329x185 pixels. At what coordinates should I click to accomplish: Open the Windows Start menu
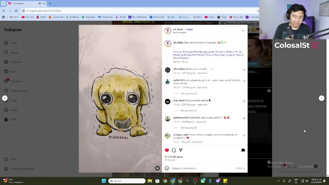coord(104,181)
